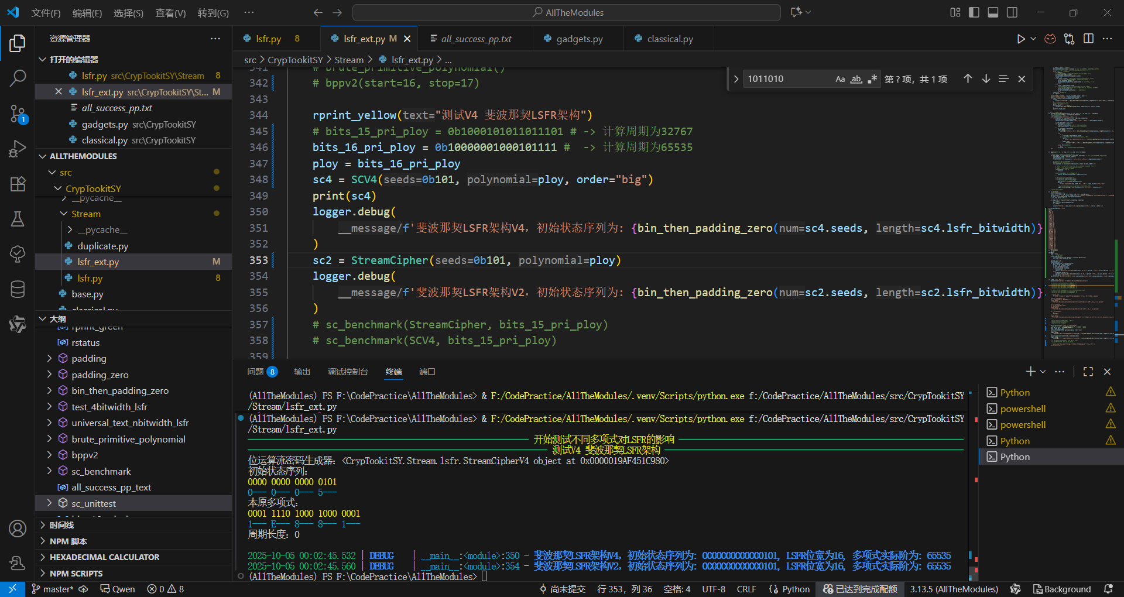Open the Testing flask view

tap(18, 219)
